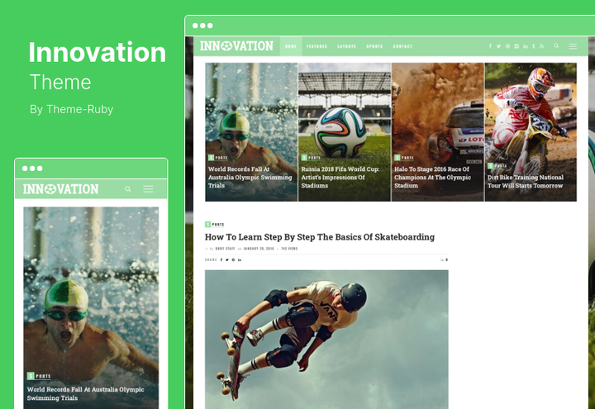Open Dirt Bike Training National Tour article
The width and height of the screenshot is (595, 409).
pos(526,181)
